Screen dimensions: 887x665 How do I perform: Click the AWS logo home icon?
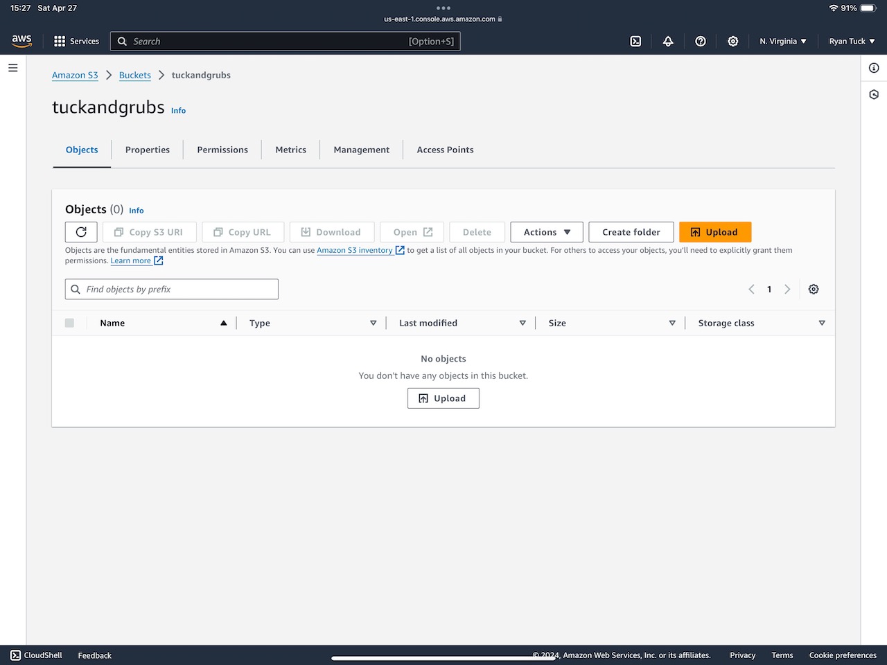(22, 42)
